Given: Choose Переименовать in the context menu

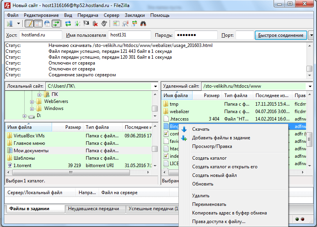Looking at the screenshot, I should coord(234,204).
